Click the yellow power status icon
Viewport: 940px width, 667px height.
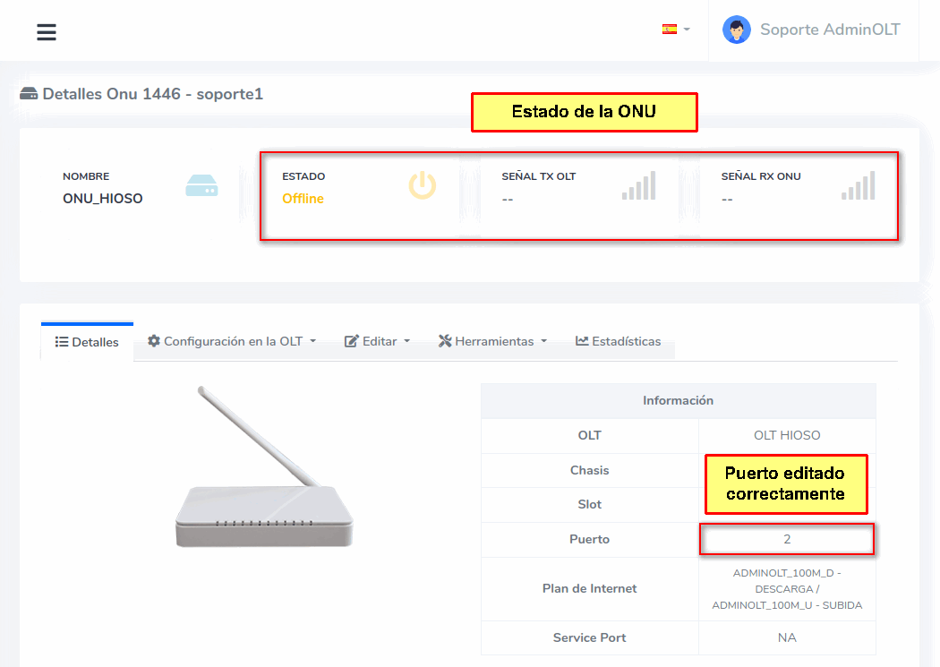coord(423,185)
